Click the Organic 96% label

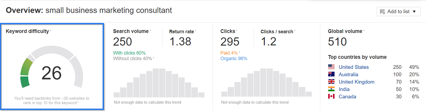(x=234, y=59)
